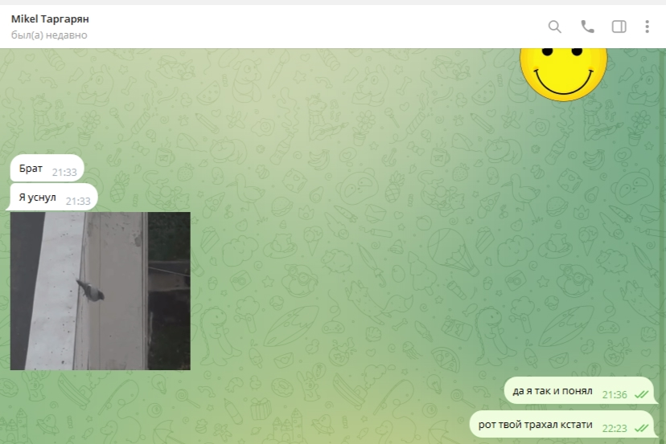The image size is (666, 444).
Task: Start a voice call with Mikel
Action: pos(587,26)
